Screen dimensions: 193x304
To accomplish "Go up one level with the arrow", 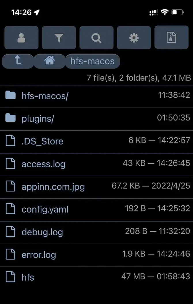I will [18, 61].
